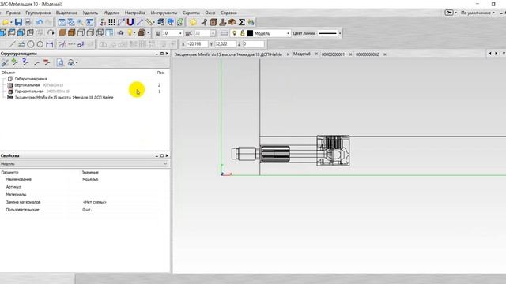The image size is (506, 284).
Task: Close the Эксцентрик Minifix document tab
Action: click(288, 54)
